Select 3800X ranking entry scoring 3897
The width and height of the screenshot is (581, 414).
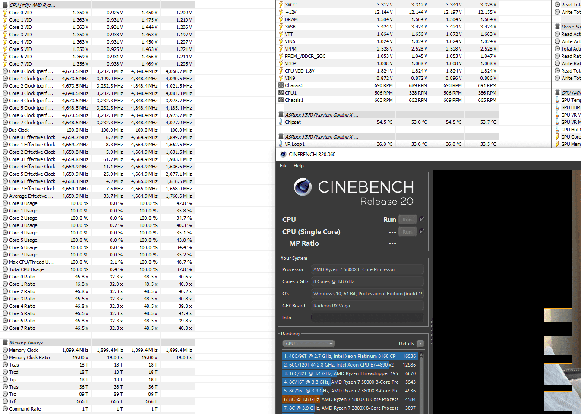click(x=350, y=408)
